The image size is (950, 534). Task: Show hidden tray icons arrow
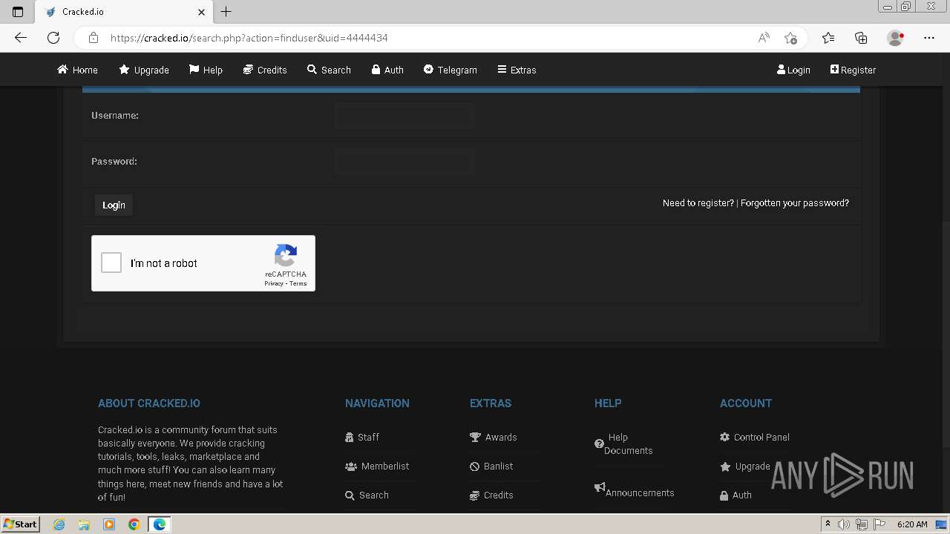click(x=828, y=524)
